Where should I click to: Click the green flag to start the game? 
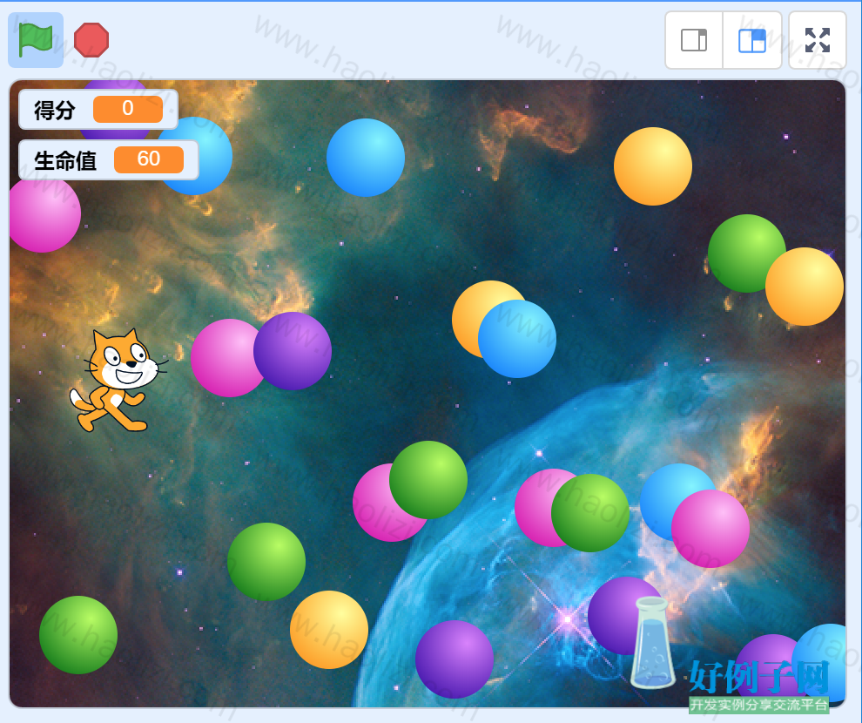[36, 40]
